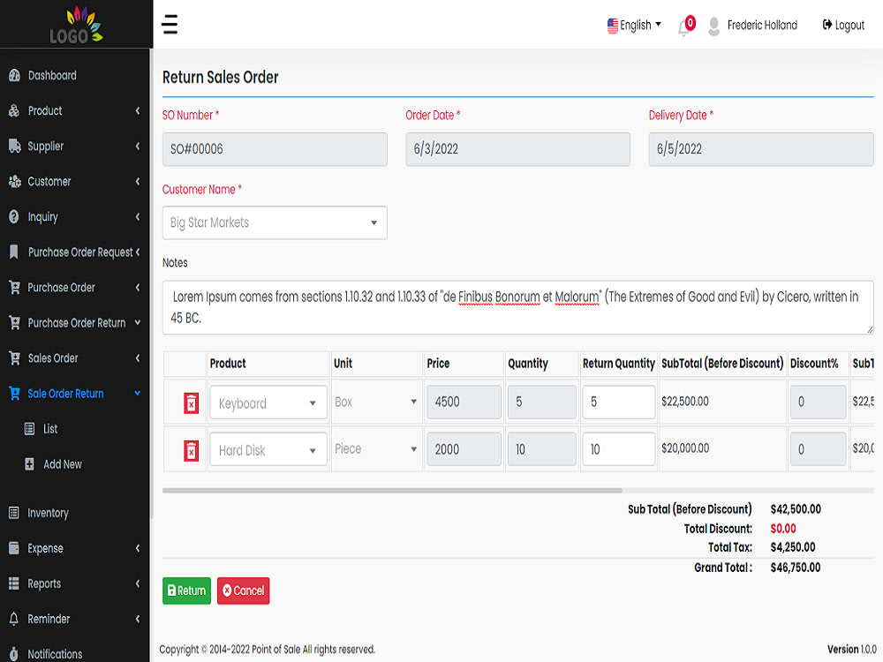Click the Reports table icon
This screenshot has height=662, width=883.
coord(14,583)
